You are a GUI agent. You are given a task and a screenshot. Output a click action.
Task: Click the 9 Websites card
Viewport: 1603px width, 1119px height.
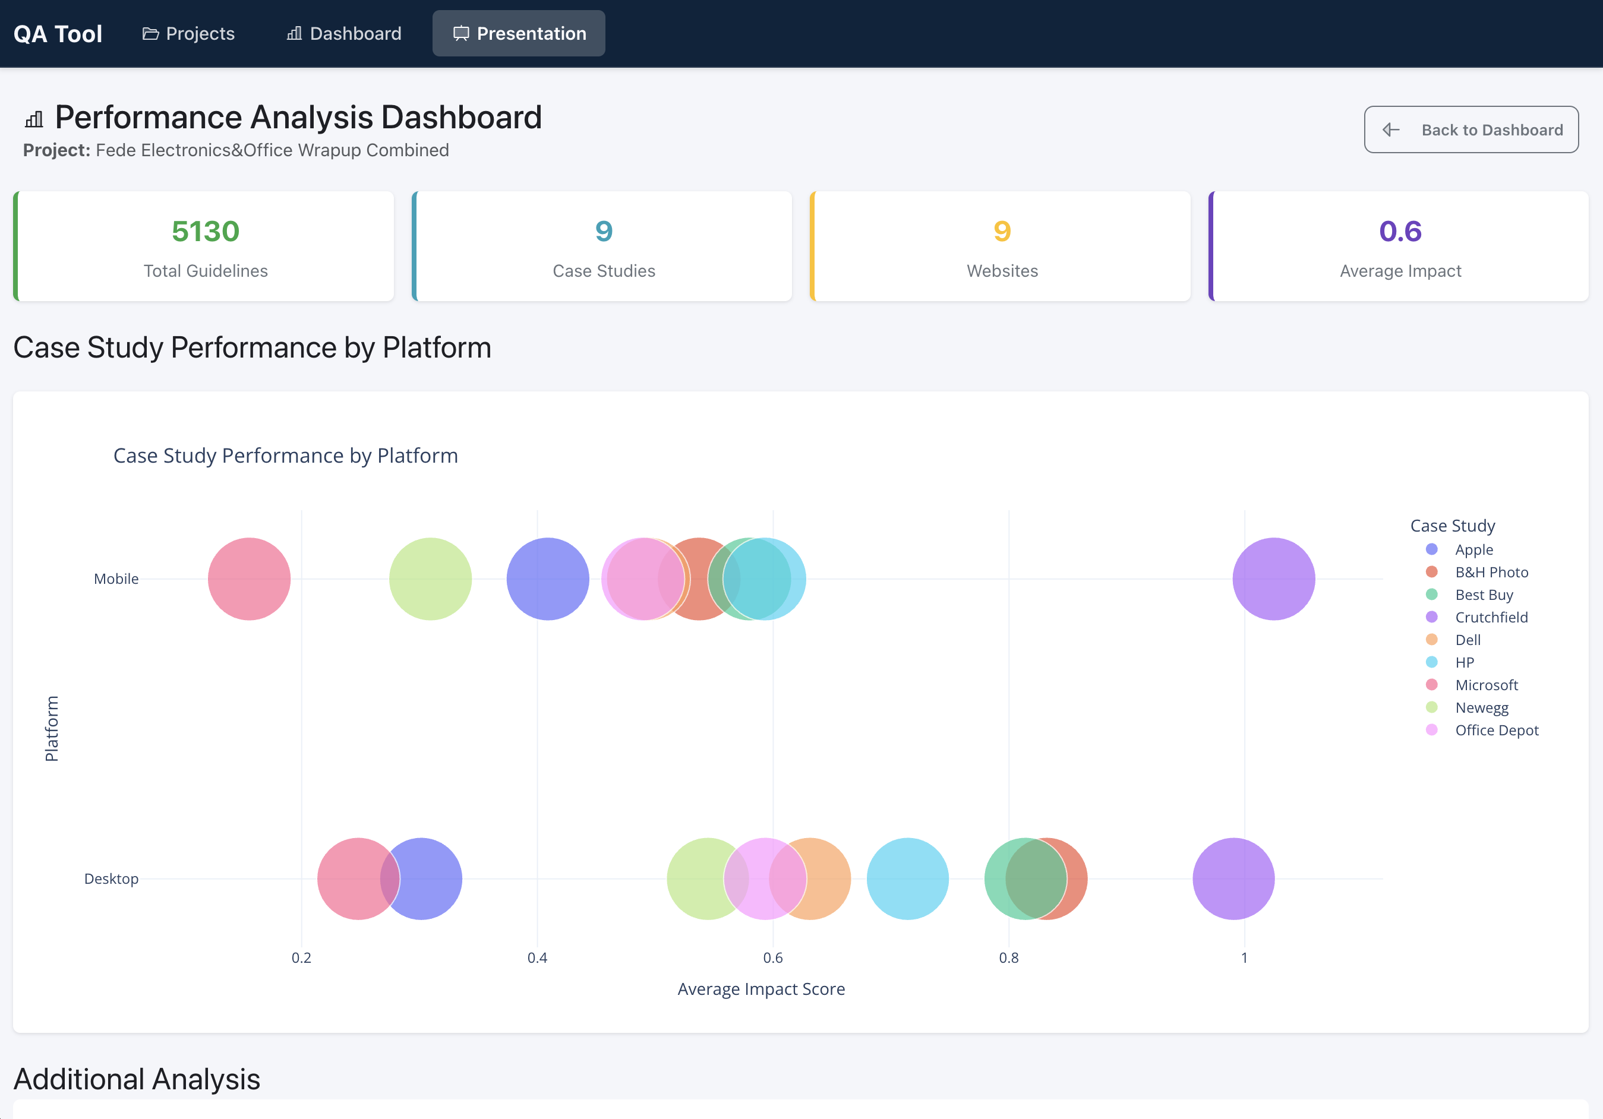pyautogui.click(x=1000, y=246)
